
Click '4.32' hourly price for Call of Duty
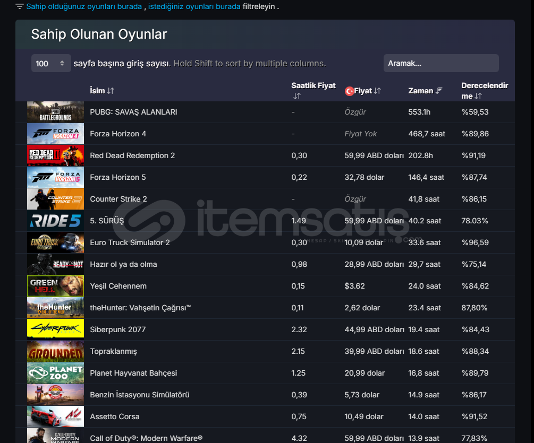click(x=299, y=438)
